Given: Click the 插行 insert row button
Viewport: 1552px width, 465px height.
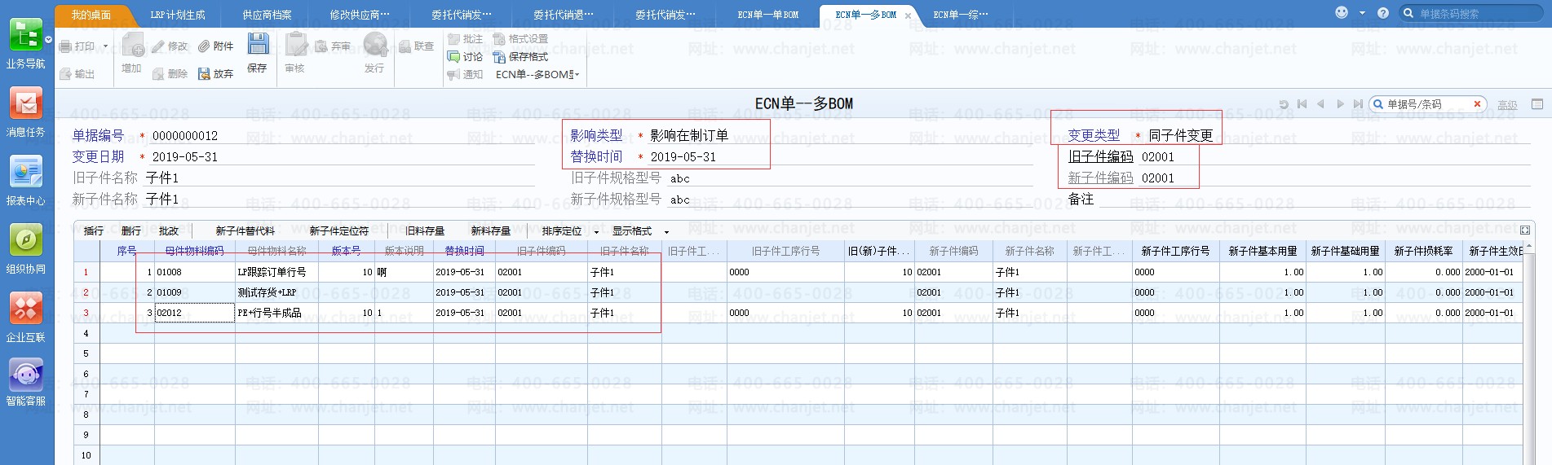Looking at the screenshot, I should pos(94,231).
